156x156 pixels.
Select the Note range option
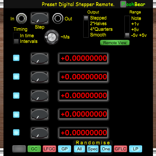pyautogui.click(x=136, y=18)
